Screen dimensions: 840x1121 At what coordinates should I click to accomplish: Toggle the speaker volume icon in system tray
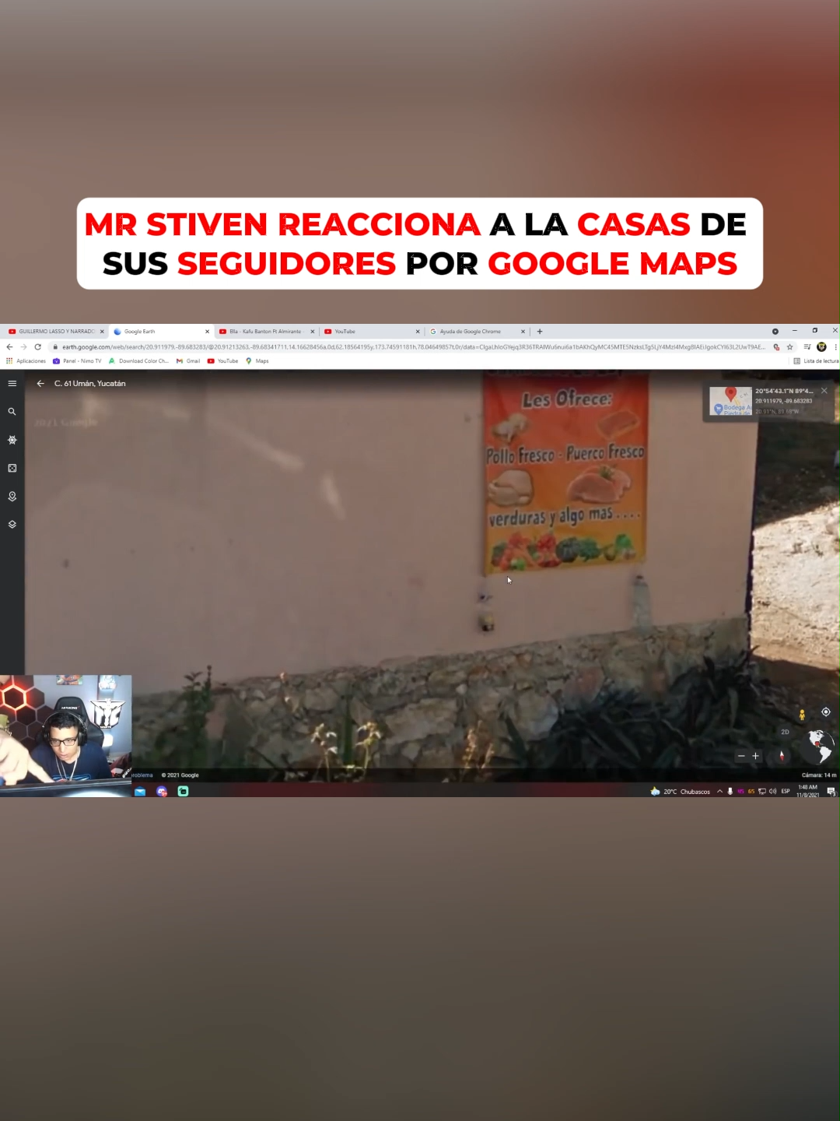click(772, 791)
